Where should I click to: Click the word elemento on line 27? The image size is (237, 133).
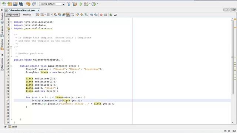pyautogui.click(x=48, y=100)
